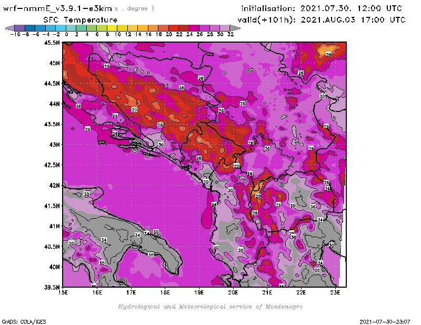Click the gray arrow at the legend's upper end

click(235, 28)
